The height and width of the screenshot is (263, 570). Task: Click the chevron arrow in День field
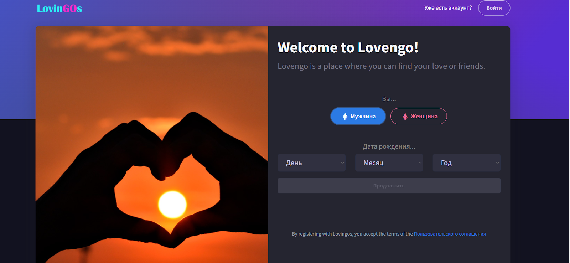tap(342, 163)
